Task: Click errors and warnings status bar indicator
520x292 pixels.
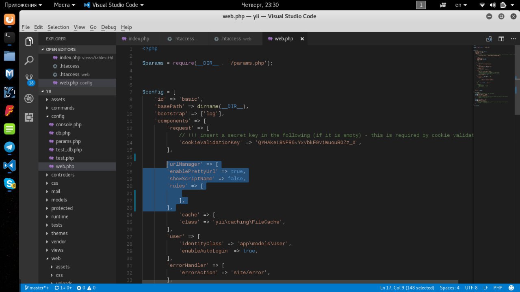Action: pyautogui.click(x=86, y=288)
